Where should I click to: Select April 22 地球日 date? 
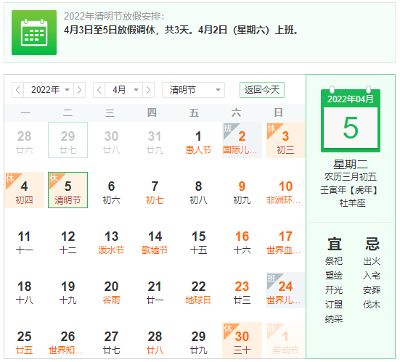[198, 290]
